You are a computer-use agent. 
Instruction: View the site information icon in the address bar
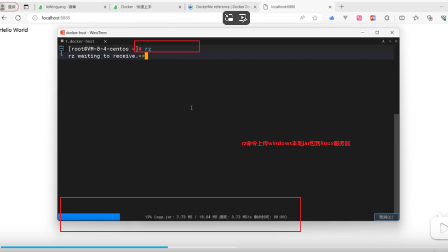(x=35, y=18)
